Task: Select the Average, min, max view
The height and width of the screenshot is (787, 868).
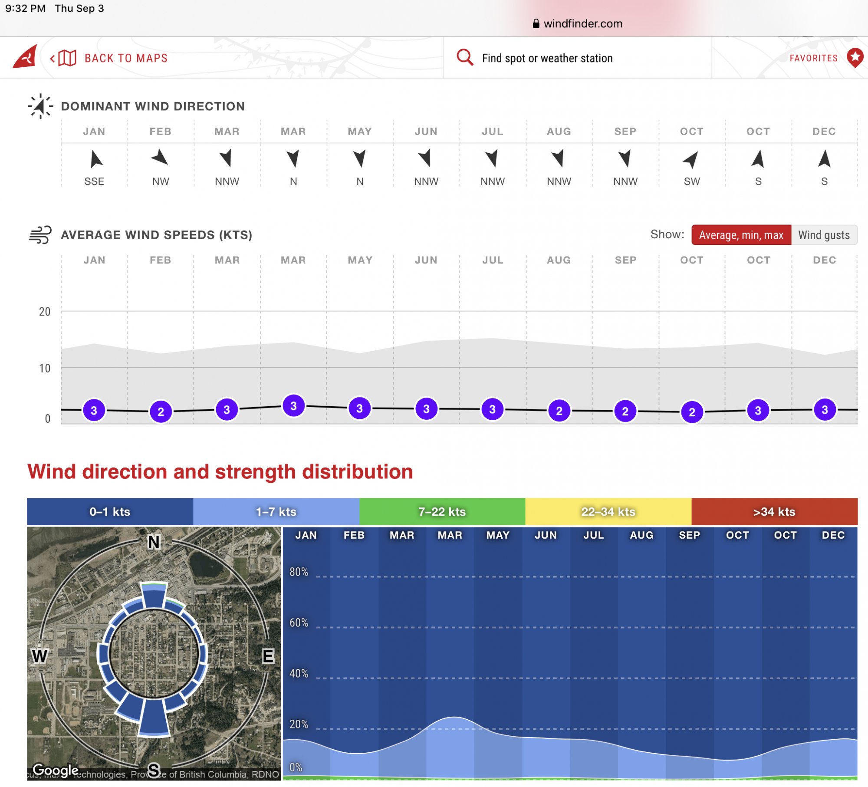Action: pos(741,235)
